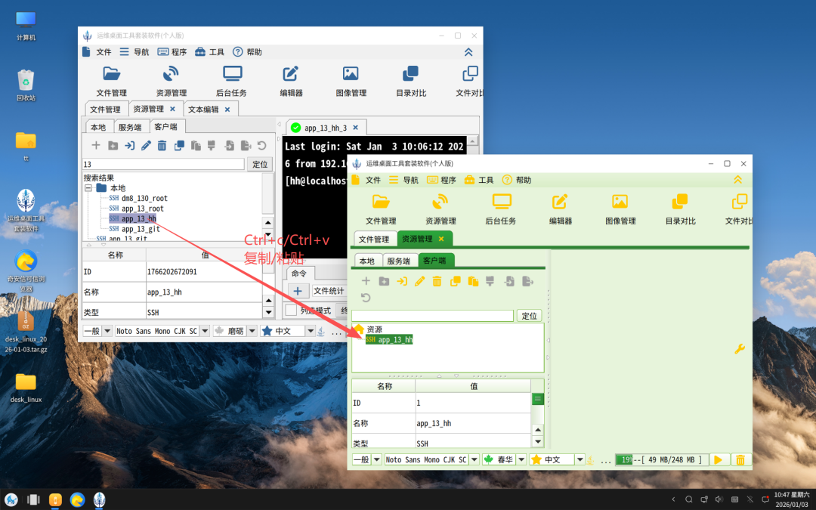Viewport: 816px width, 510px height.
Task: Click memory usage bar 49 MB/248 MB
Action: pyautogui.click(x=661, y=459)
